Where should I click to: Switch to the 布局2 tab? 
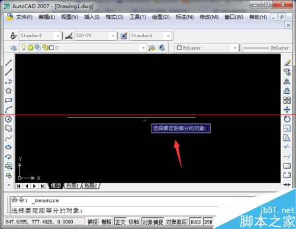click(x=91, y=185)
